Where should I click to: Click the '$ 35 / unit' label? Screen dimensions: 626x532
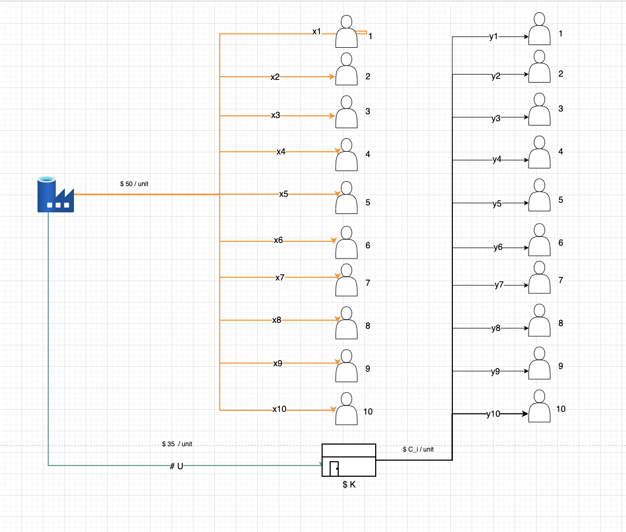[177, 444]
